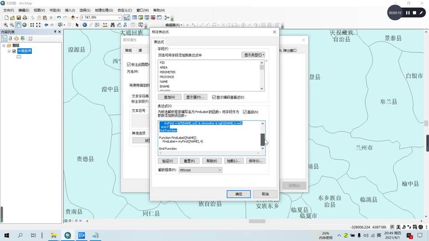Open the map scale dropdown
This screenshot has width=429, height=241.
120,17
